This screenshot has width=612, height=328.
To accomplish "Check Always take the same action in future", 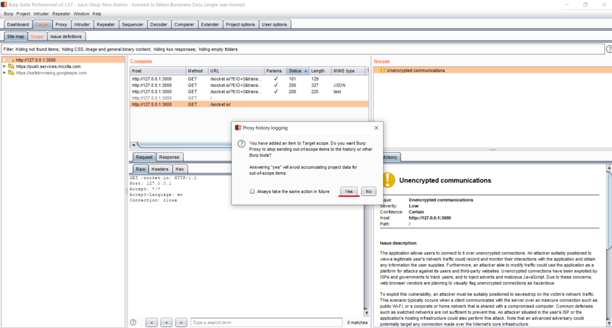I will [252, 192].
